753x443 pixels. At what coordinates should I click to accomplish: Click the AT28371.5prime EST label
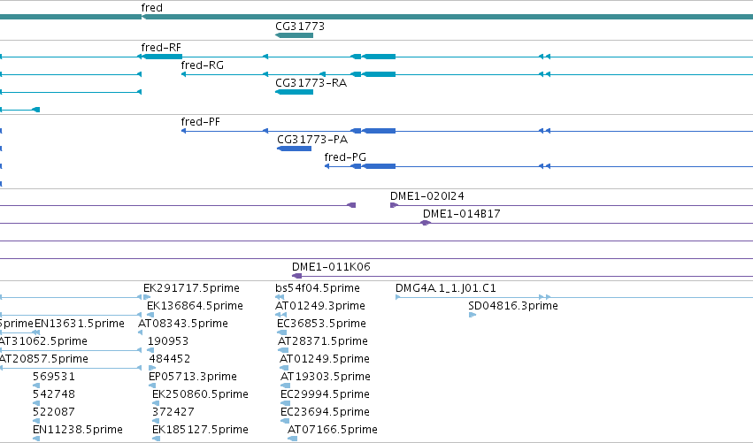tap(323, 341)
